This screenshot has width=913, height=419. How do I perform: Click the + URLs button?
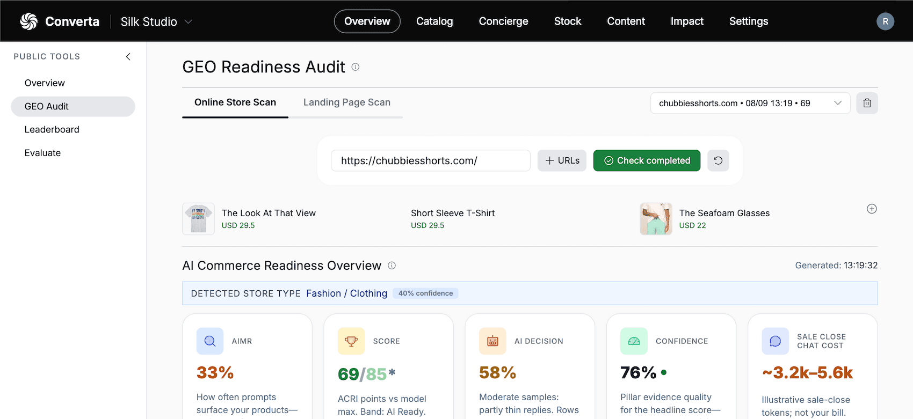point(562,160)
